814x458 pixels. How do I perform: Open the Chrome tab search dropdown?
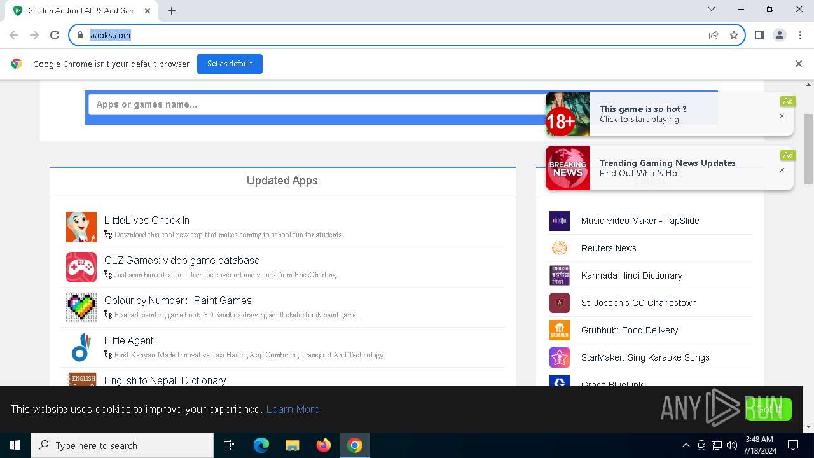click(712, 10)
